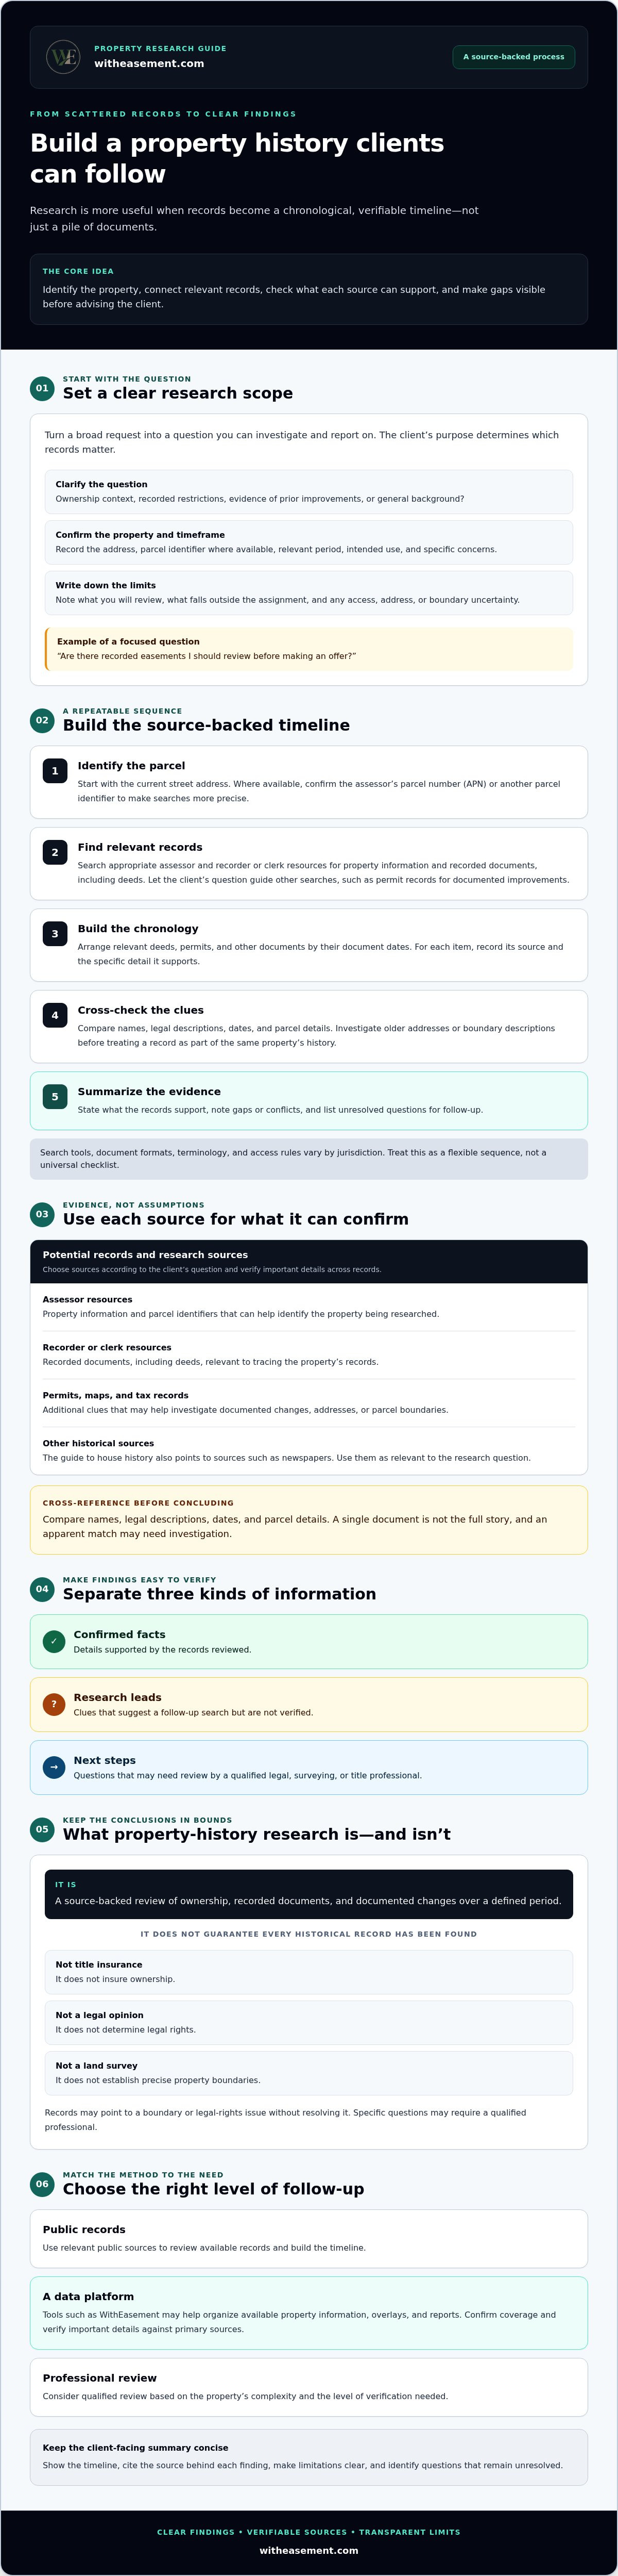The width and height of the screenshot is (618, 2576).
Task: Click the 'Recorder or clerk resources' row
Action: [x=308, y=1355]
